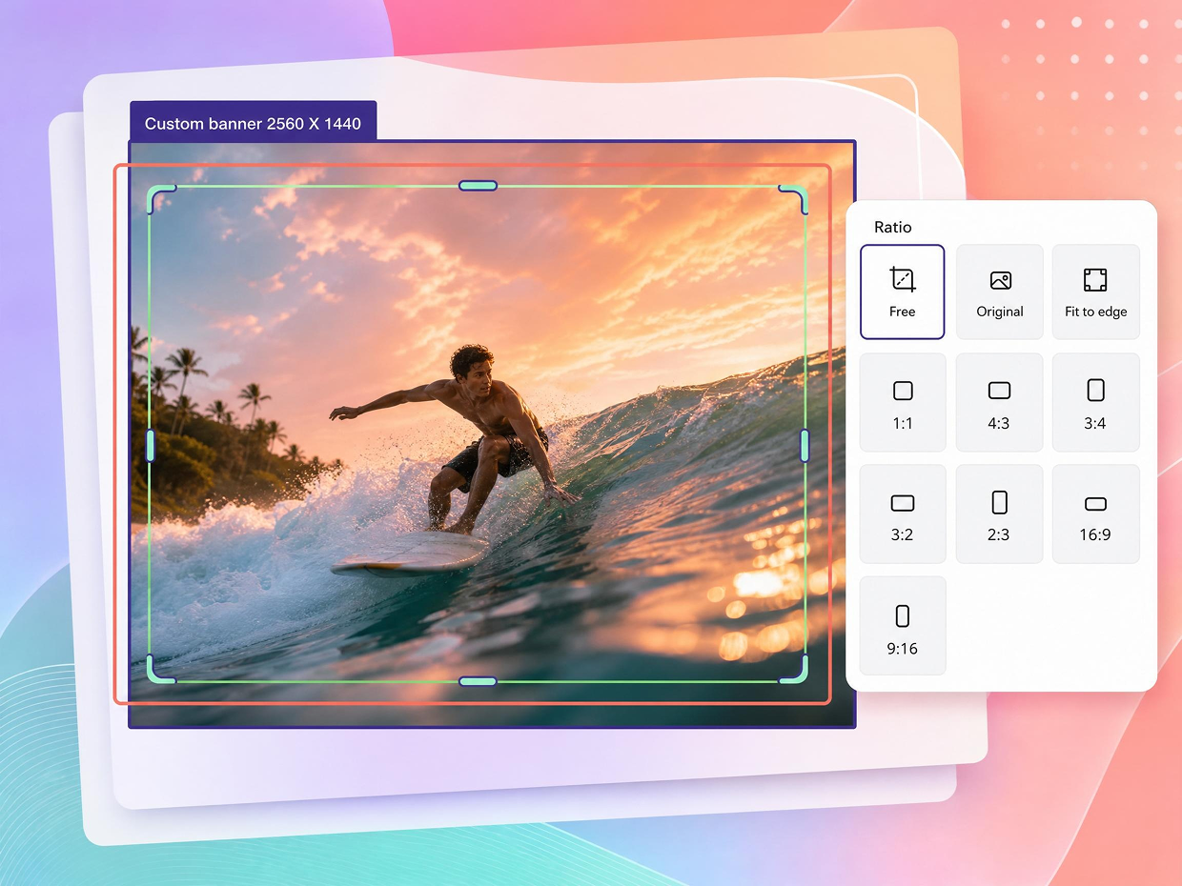Select the 16:9 widescreen ratio

(1095, 513)
